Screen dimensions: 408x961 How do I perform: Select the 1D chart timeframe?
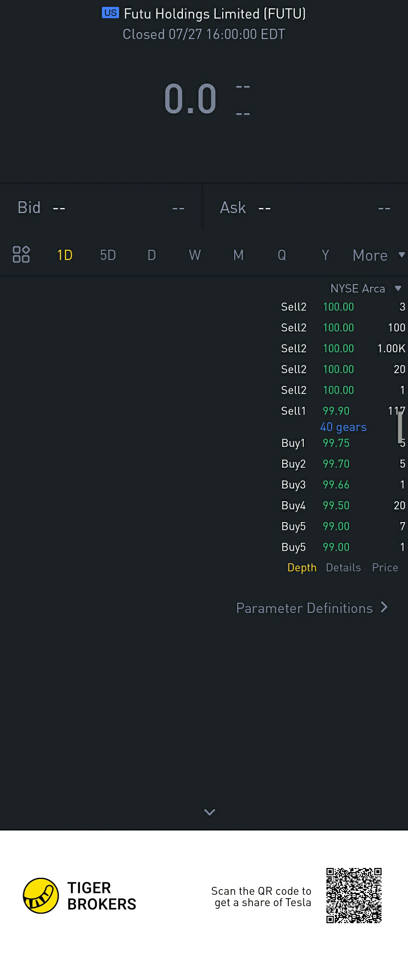(65, 255)
